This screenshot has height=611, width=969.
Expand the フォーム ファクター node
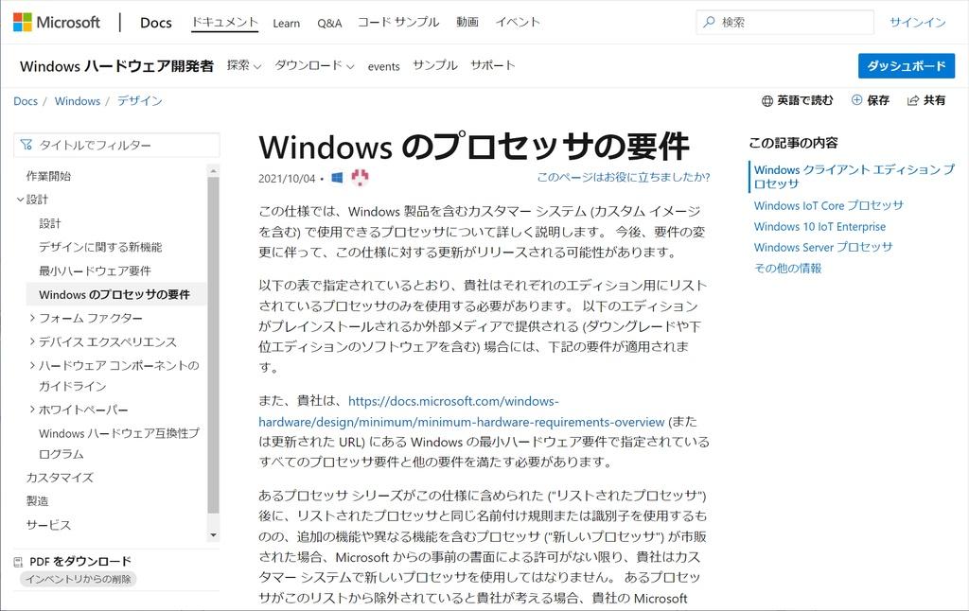(32, 318)
